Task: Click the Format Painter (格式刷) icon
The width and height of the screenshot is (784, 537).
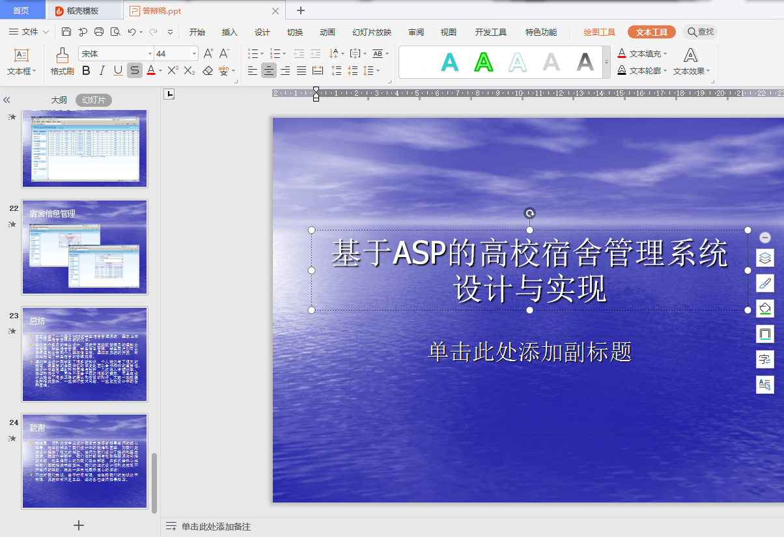Action: (x=62, y=61)
